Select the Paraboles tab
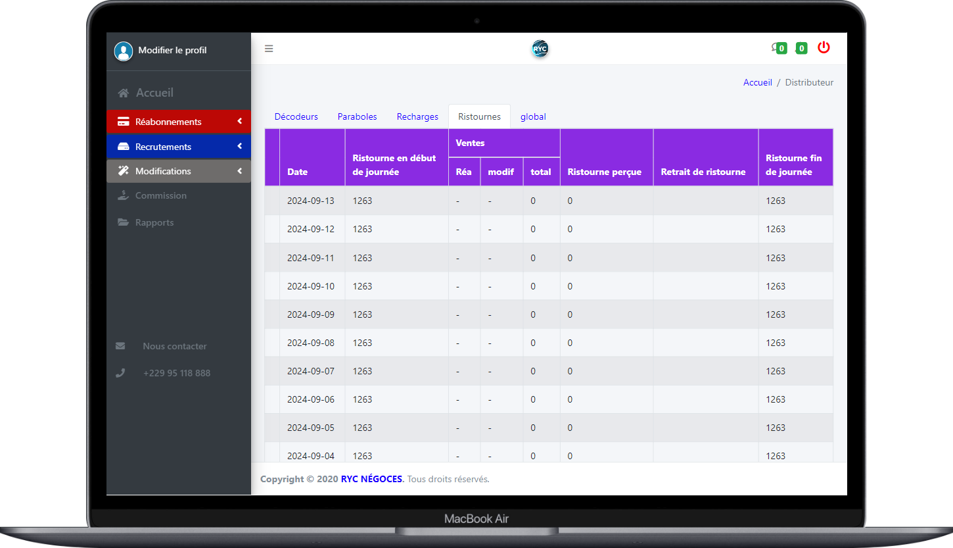Viewport: 953px width, 548px height. pos(357,116)
